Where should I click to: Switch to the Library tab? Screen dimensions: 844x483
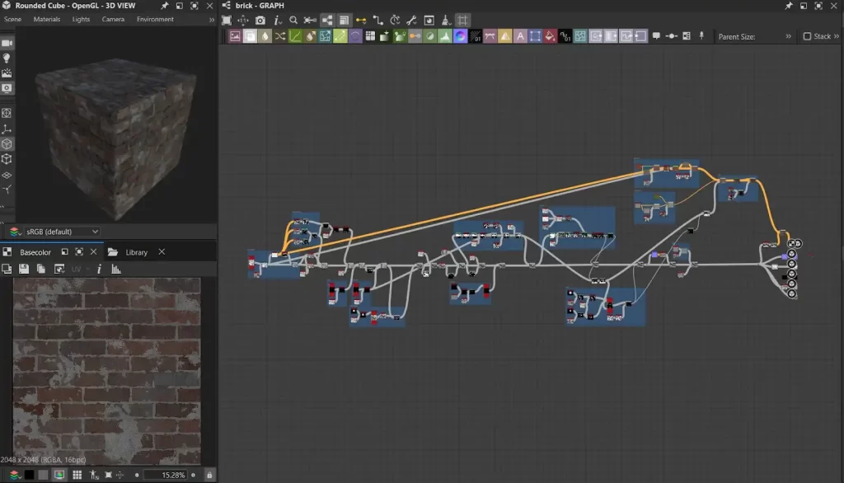point(136,252)
